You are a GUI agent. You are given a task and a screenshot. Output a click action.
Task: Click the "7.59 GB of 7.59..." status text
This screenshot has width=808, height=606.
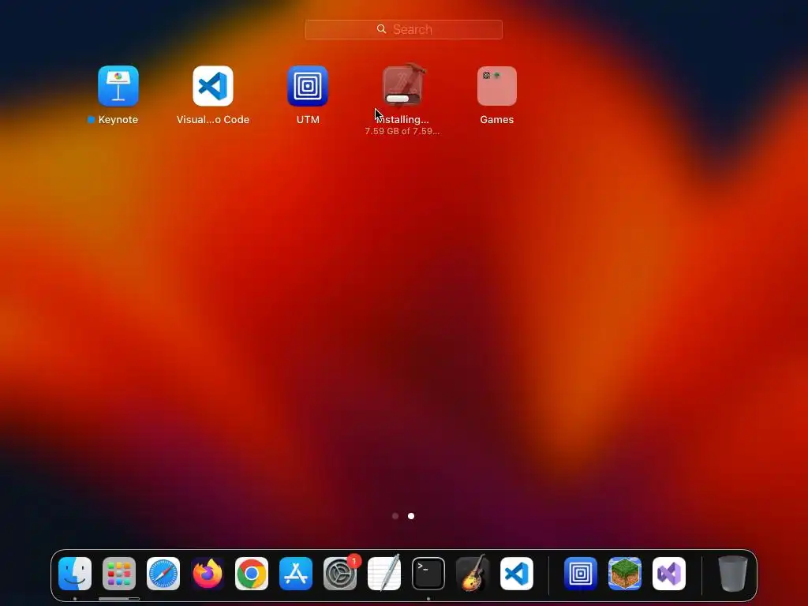pos(402,132)
